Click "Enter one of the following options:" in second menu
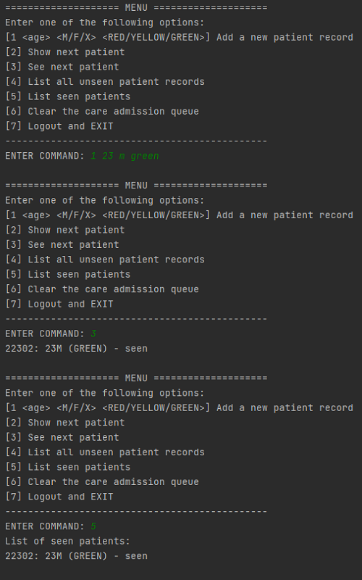Image resolution: width=362 pixels, height=580 pixels. click(x=104, y=201)
